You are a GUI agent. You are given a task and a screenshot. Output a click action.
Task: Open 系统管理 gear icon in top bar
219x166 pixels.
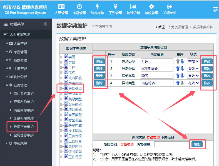click(151, 7)
